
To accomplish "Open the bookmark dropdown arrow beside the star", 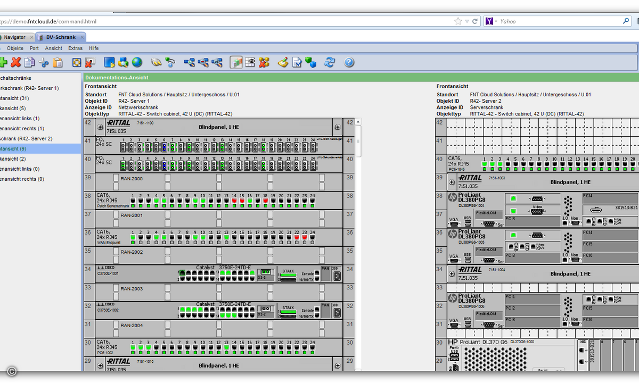I will tap(467, 21).
